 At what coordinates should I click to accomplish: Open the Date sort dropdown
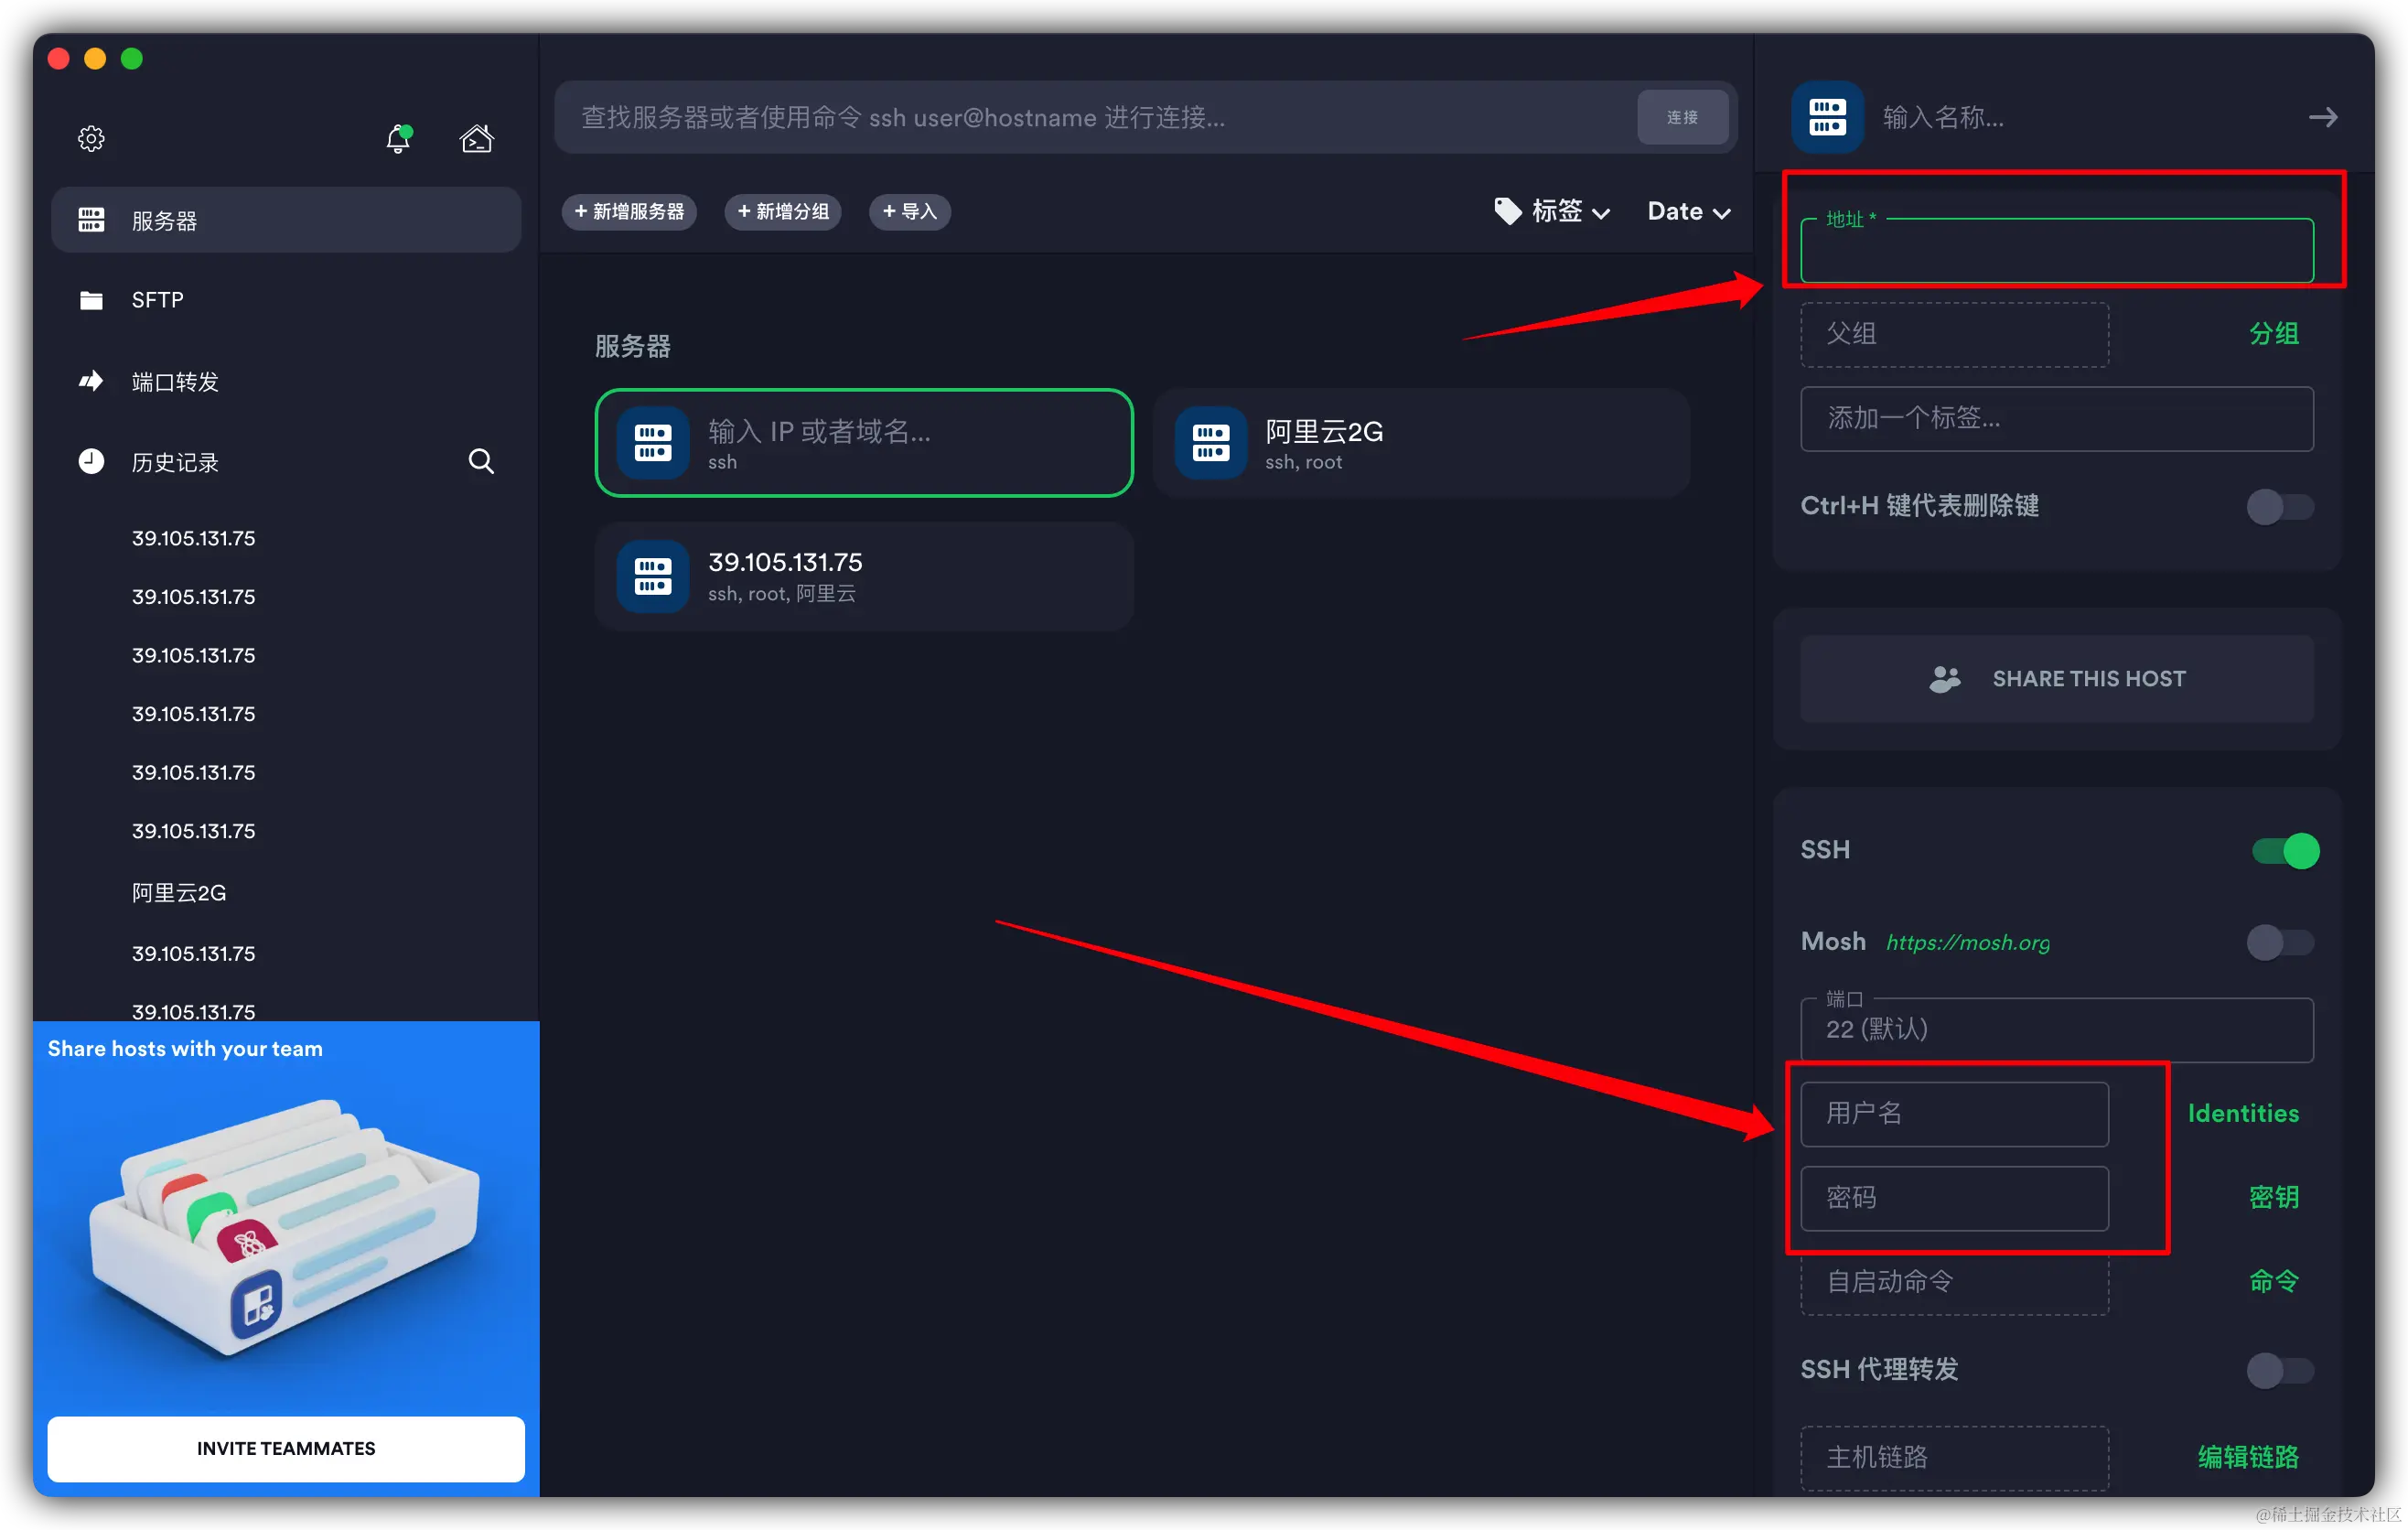pyautogui.click(x=1688, y=211)
